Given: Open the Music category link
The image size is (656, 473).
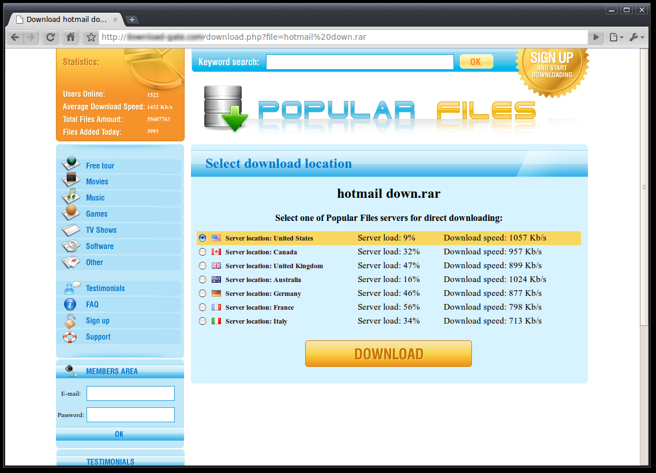Looking at the screenshot, I should pos(95,198).
